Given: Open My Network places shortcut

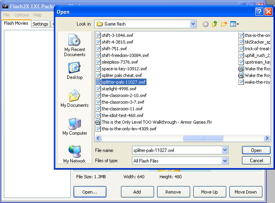Looking at the screenshot, I should pos(75,154).
